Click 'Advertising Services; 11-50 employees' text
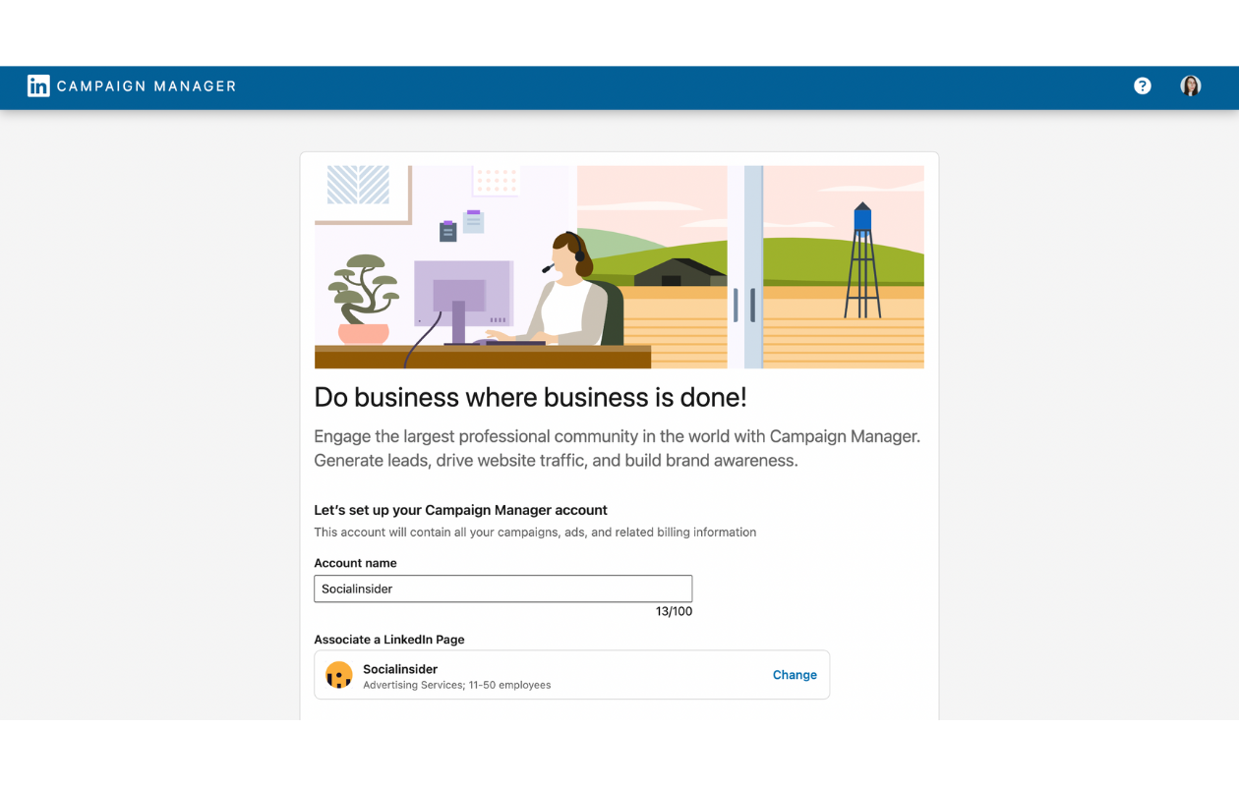The image size is (1239, 786). [x=457, y=685]
